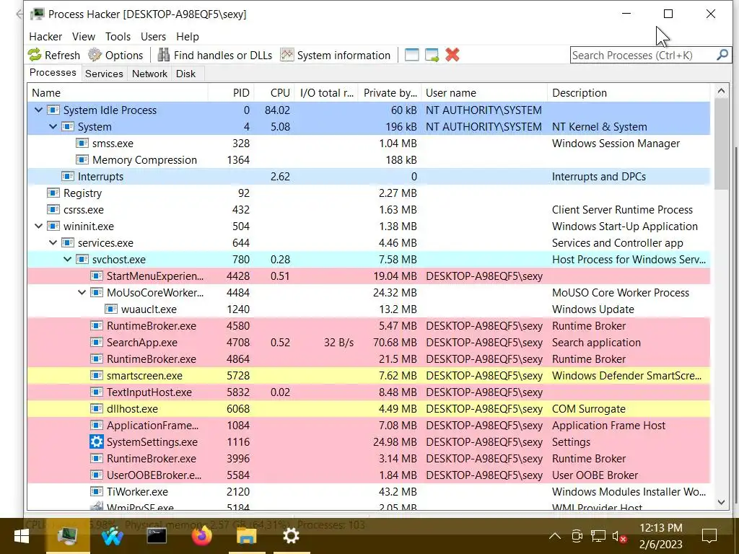
Task: Click the Registry process icon
Action: (x=53, y=193)
